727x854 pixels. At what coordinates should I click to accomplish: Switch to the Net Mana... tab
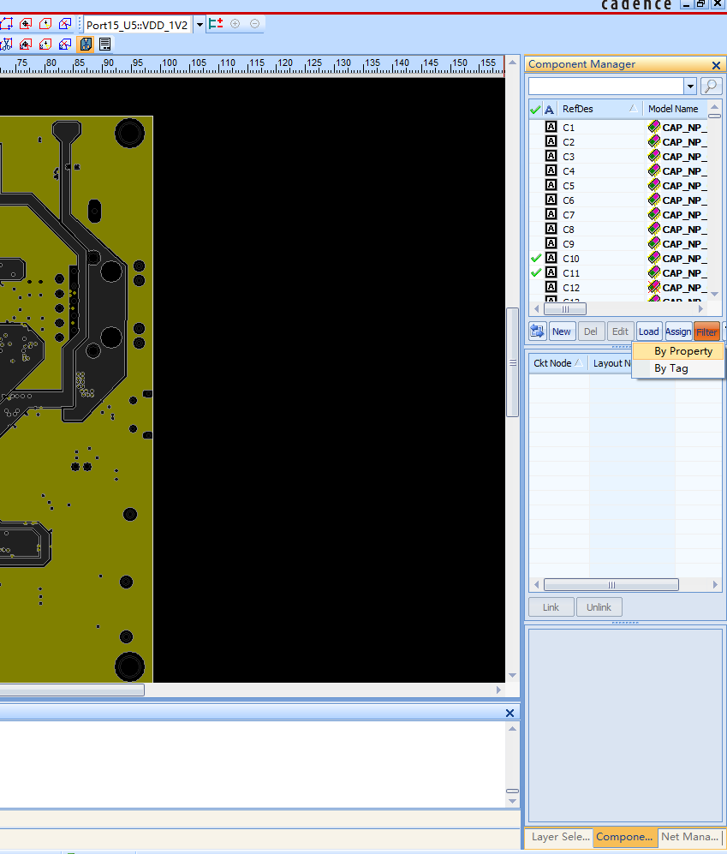pyautogui.click(x=689, y=837)
